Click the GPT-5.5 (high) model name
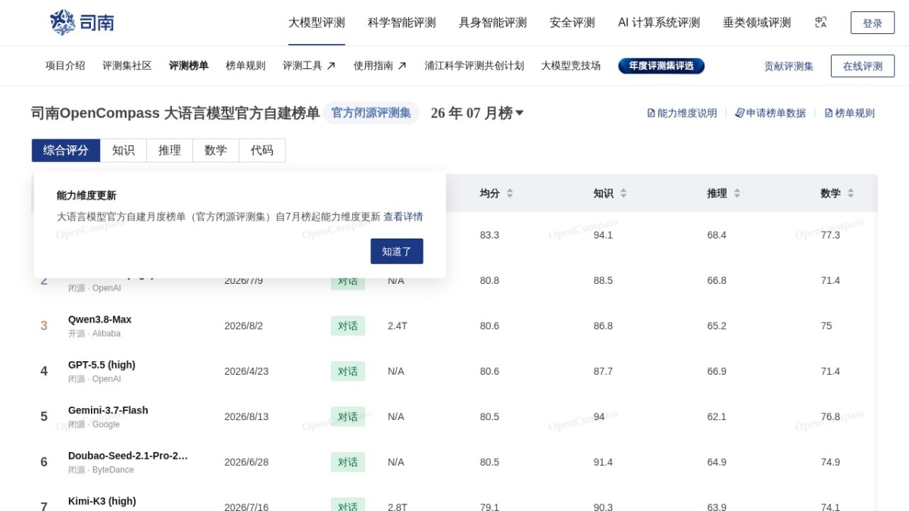This screenshot has width=909, height=511. (x=102, y=365)
